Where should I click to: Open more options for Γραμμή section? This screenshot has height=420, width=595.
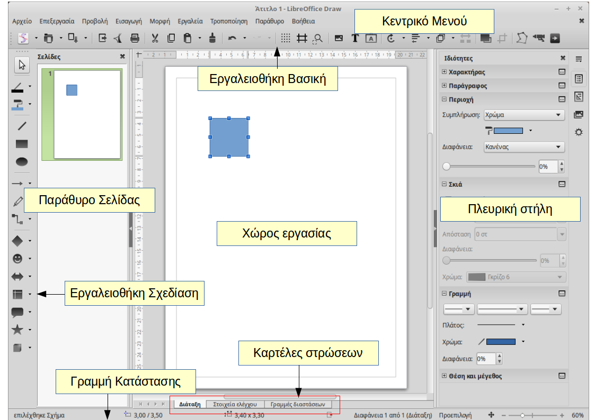pyautogui.click(x=562, y=294)
